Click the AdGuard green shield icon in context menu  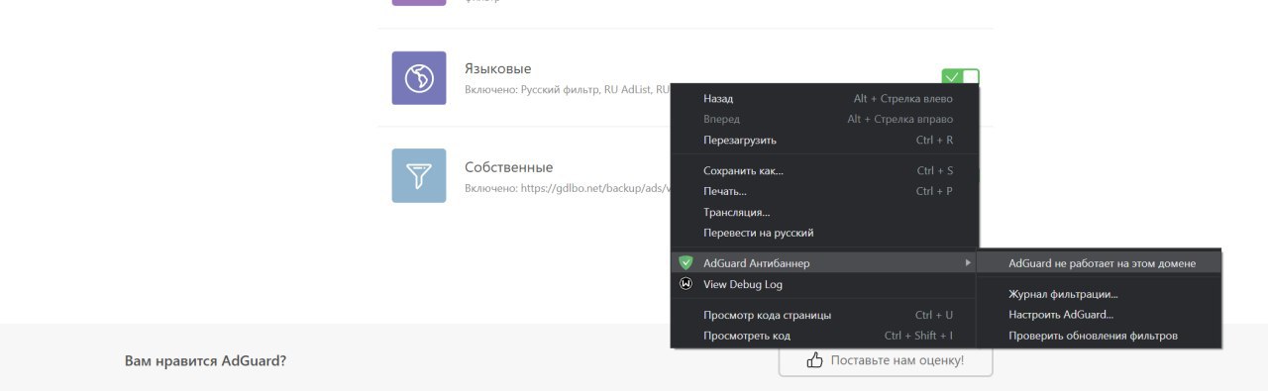click(x=686, y=262)
